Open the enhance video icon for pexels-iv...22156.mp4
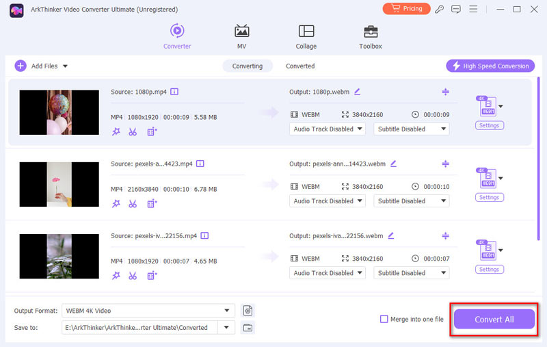Image resolution: width=547 pixels, height=347 pixels. [x=152, y=275]
